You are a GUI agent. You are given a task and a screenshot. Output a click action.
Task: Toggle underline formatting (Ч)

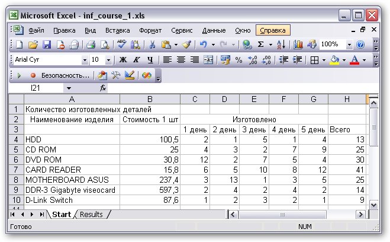150,60
